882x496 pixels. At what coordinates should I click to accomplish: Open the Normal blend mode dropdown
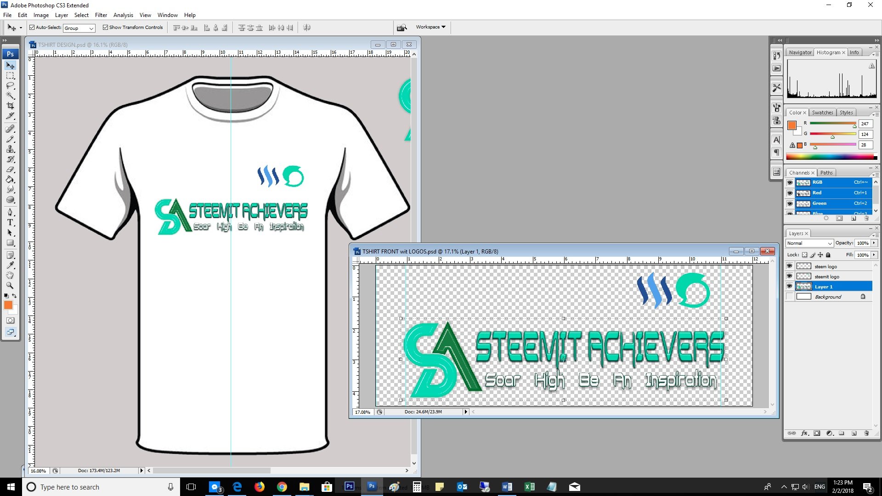coord(809,243)
